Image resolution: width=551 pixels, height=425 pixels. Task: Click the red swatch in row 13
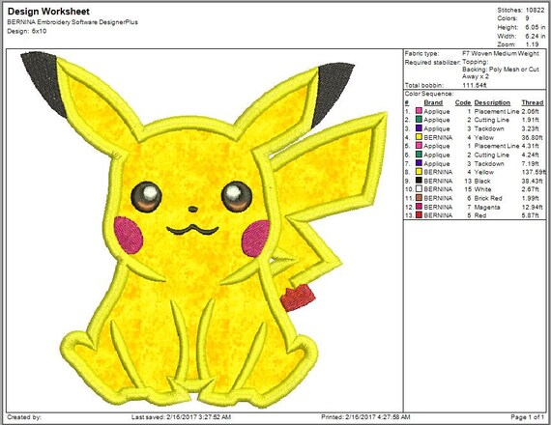(419, 215)
